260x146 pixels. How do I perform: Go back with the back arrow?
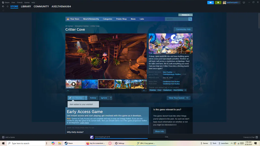point(3,6)
